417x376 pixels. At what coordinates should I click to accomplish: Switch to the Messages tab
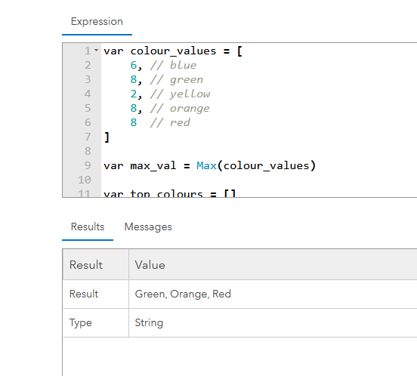(x=148, y=227)
